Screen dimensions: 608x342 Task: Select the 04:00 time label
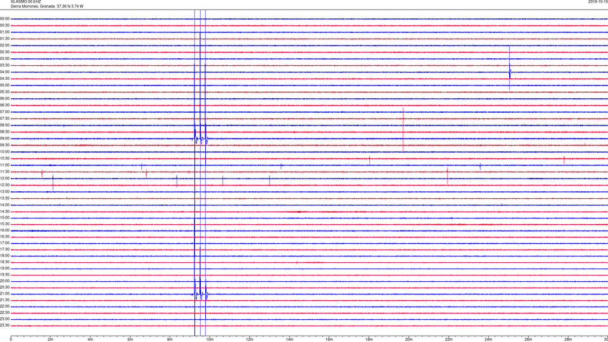(4, 72)
